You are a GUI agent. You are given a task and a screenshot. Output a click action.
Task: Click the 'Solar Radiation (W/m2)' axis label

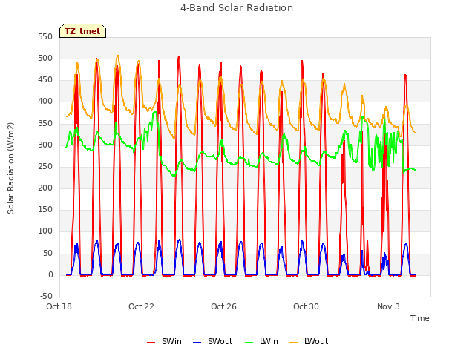click(10, 168)
